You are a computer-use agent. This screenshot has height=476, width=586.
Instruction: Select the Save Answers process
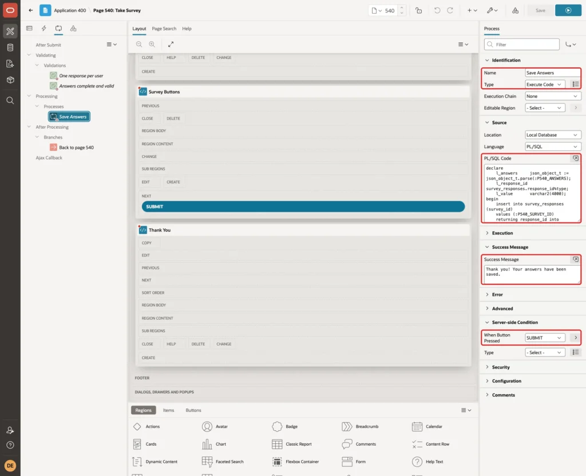(x=69, y=117)
